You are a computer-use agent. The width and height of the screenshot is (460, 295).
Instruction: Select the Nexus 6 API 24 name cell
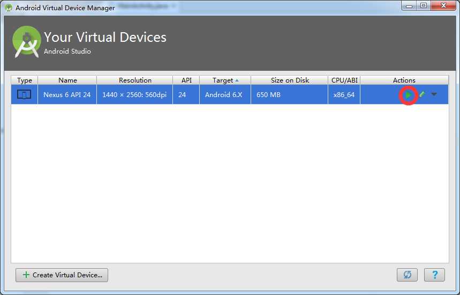(x=67, y=94)
